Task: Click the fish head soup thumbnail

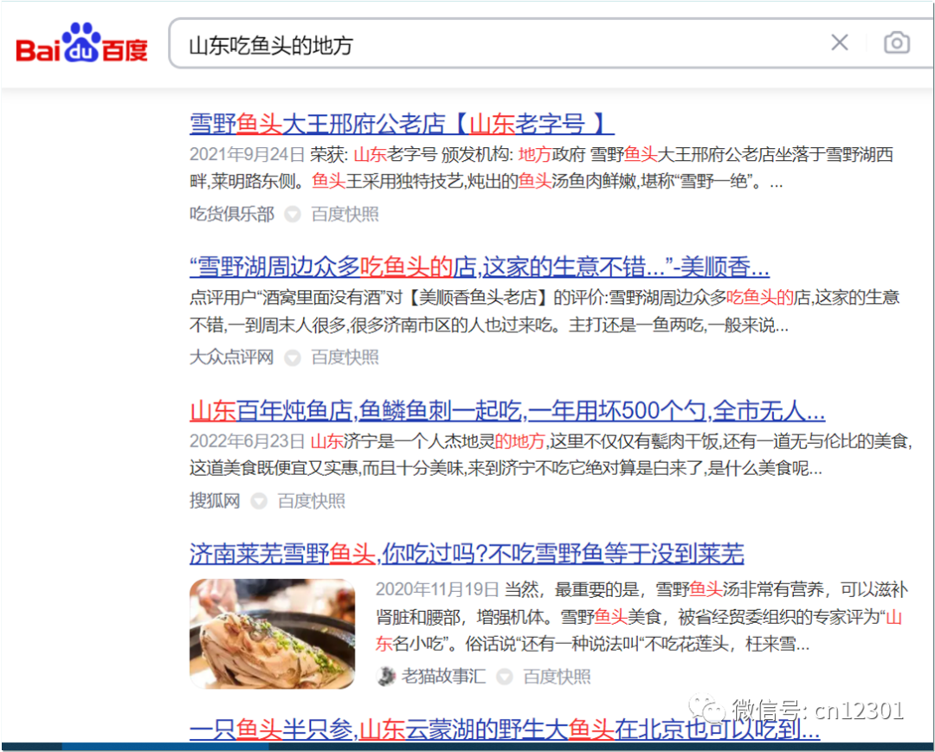Action: pyautogui.click(x=272, y=634)
